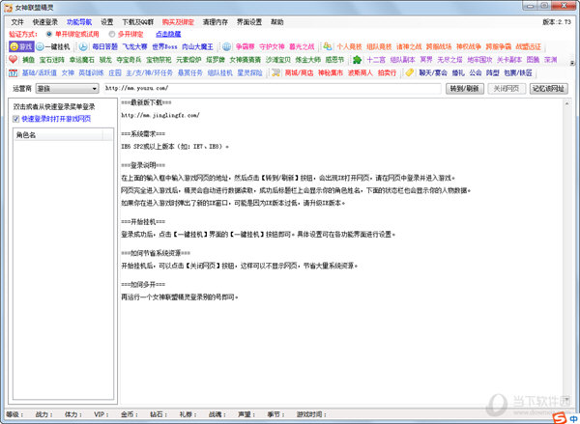Open the 每日答题 toolbar item
The width and height of the screenshot is (580, 424).
click(104, 47)
